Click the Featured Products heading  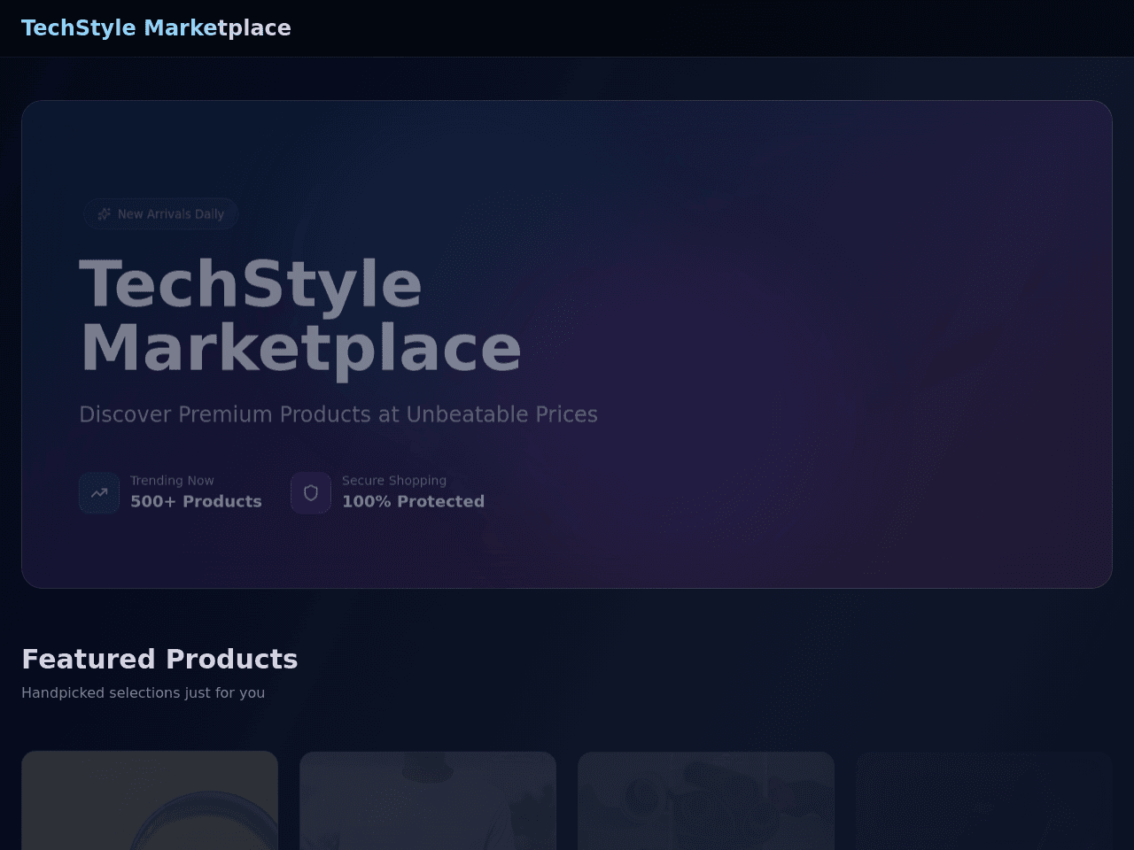click(x=159, y=659)
